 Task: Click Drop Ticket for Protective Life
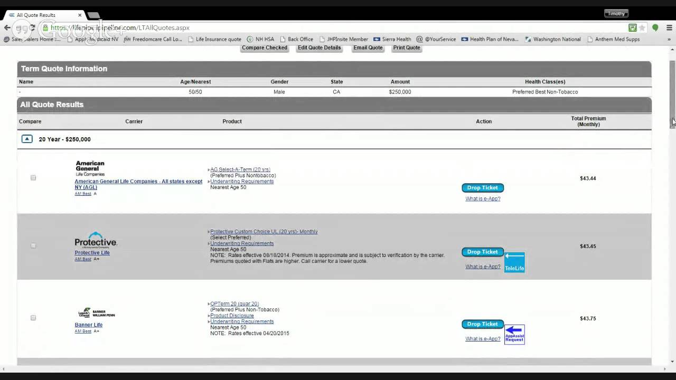[x=483, y=252]
